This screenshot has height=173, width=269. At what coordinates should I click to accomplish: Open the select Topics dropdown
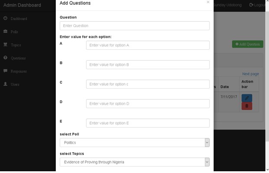coord(134,162)
